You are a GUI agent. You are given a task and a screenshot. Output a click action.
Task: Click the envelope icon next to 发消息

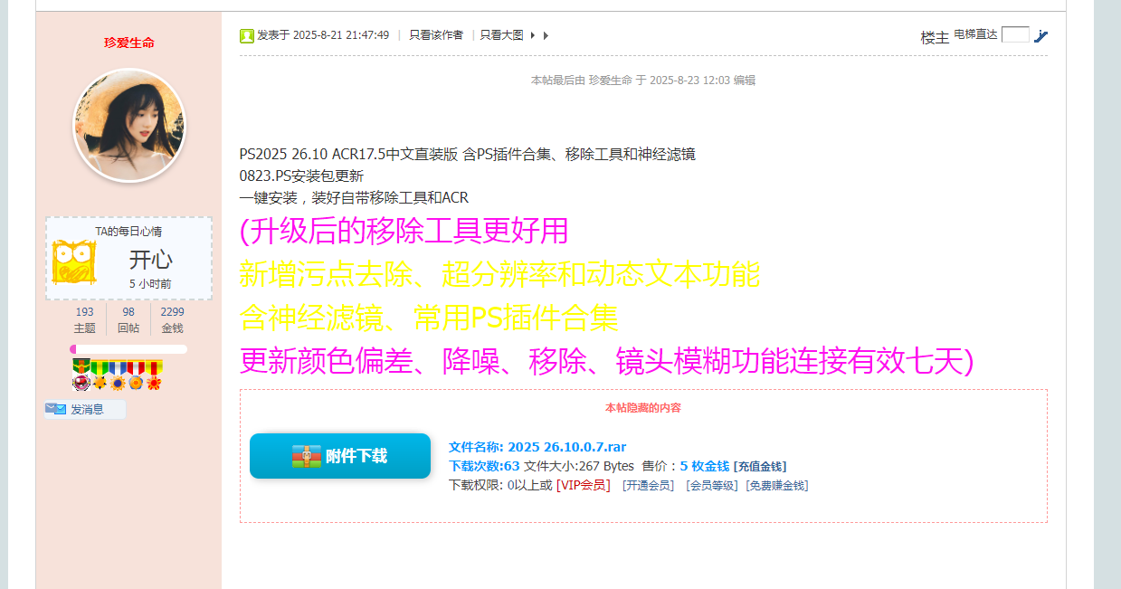pyautogui.click(x=55, y=410)
